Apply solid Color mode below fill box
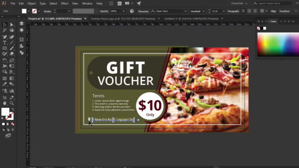This screenshot has width=299, height=168. [x=3, y=124]
